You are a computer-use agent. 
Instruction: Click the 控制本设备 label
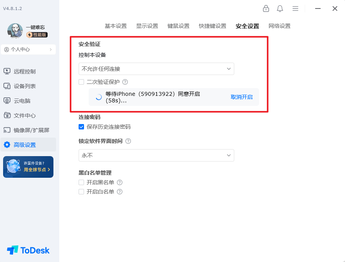[92, 55]
